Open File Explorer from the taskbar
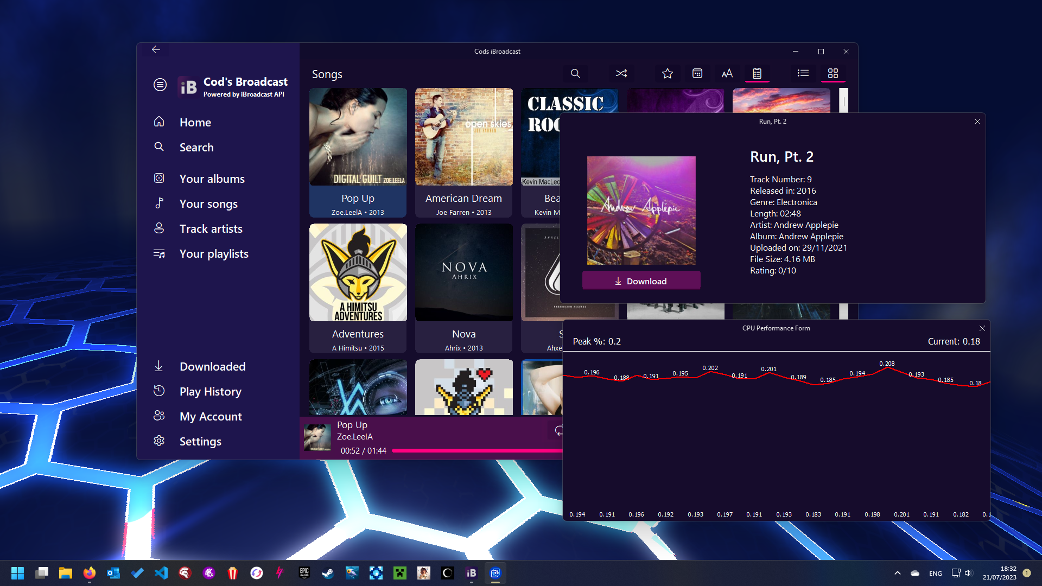Image resolution: width=1042 pixels, height=586 pixels. (x=66, y=573)
